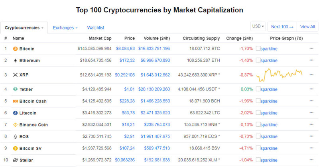This screenshot has height=167, width=319.
Task: Click broken sparkline image for Bitcoin
Action: click(x=266, y=49)
